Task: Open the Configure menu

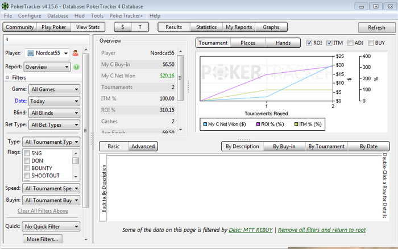Action: (30, 16)
